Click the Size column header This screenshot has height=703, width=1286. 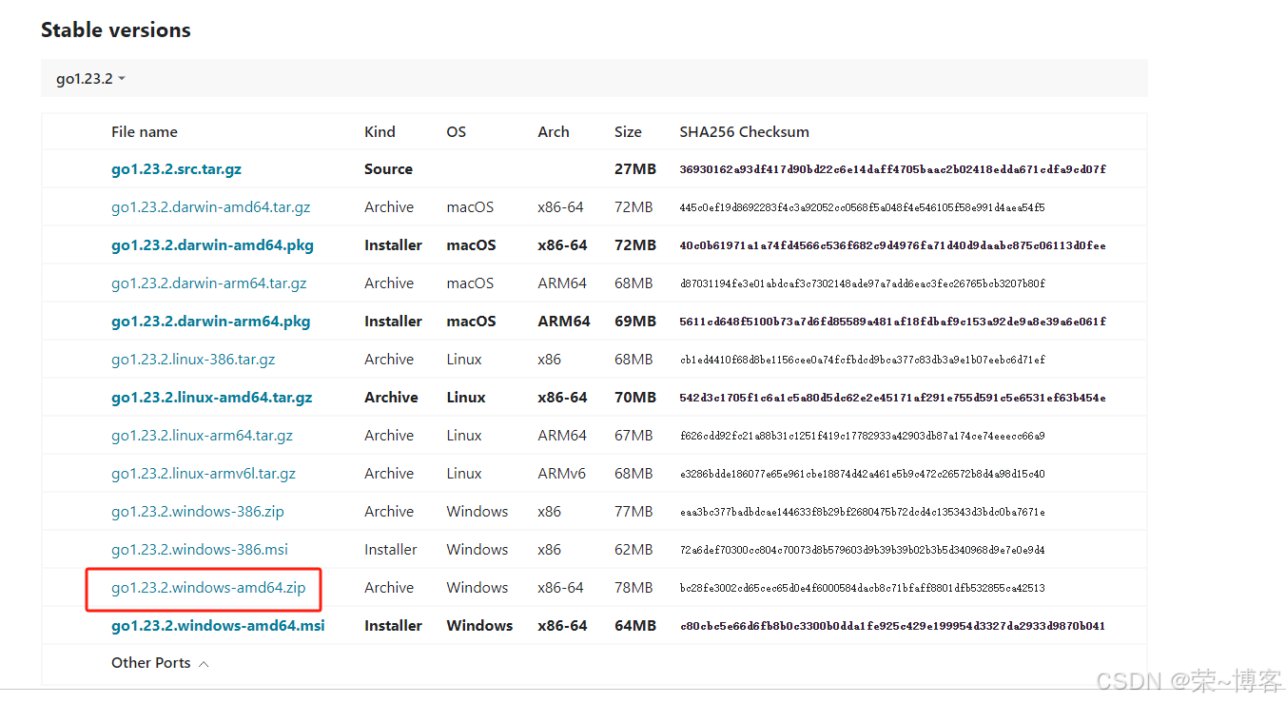628,132
